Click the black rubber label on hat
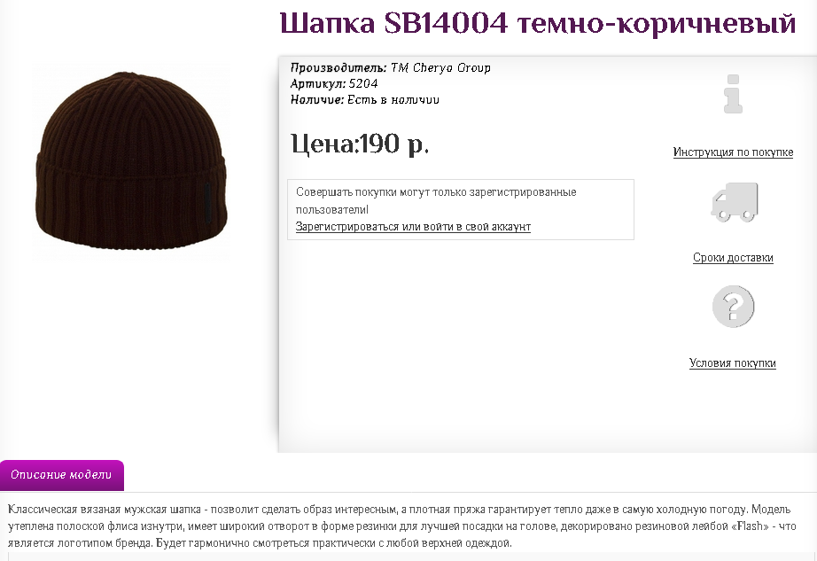The height and width of the screenshot is (561, 817). 207,203
